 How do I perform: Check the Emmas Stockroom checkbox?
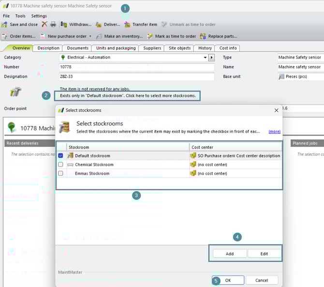60,173
